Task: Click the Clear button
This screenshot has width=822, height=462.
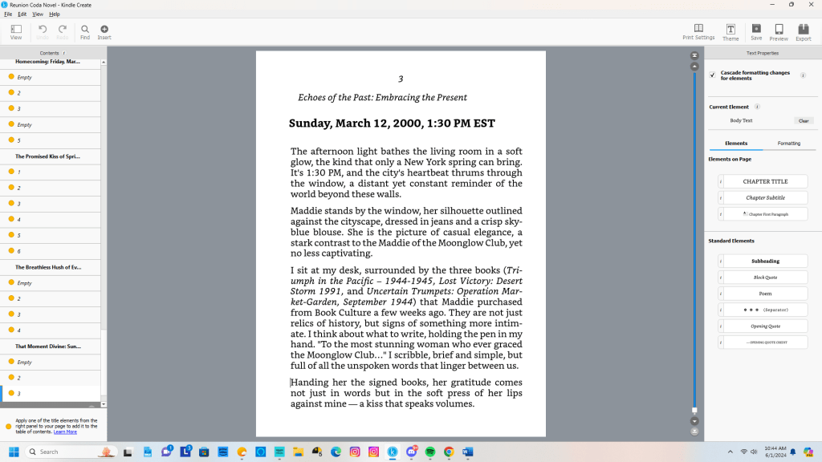Action: (x=803, y=121)
